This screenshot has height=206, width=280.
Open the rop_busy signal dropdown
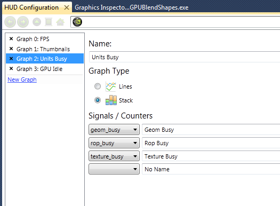tap(114, 143)
